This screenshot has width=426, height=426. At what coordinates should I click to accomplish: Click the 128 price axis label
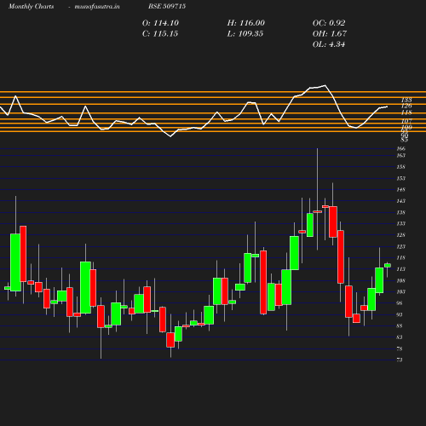click(401, 235)
